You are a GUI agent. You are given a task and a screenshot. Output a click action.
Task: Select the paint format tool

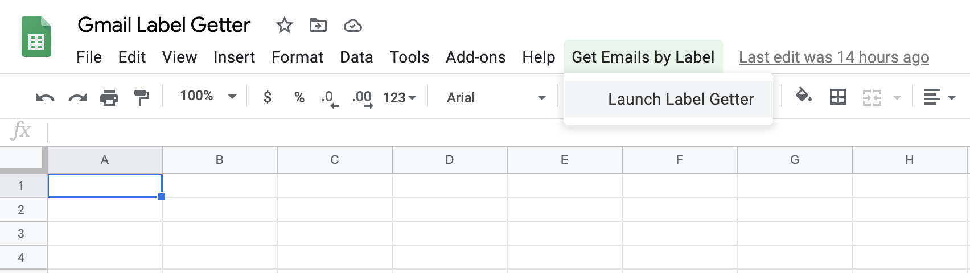141,98
